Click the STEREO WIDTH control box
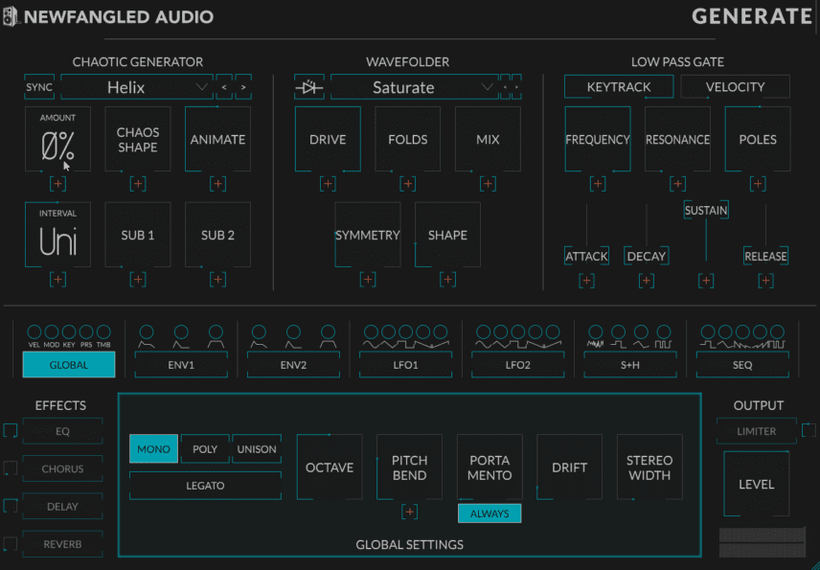 (x=649, y=467)
